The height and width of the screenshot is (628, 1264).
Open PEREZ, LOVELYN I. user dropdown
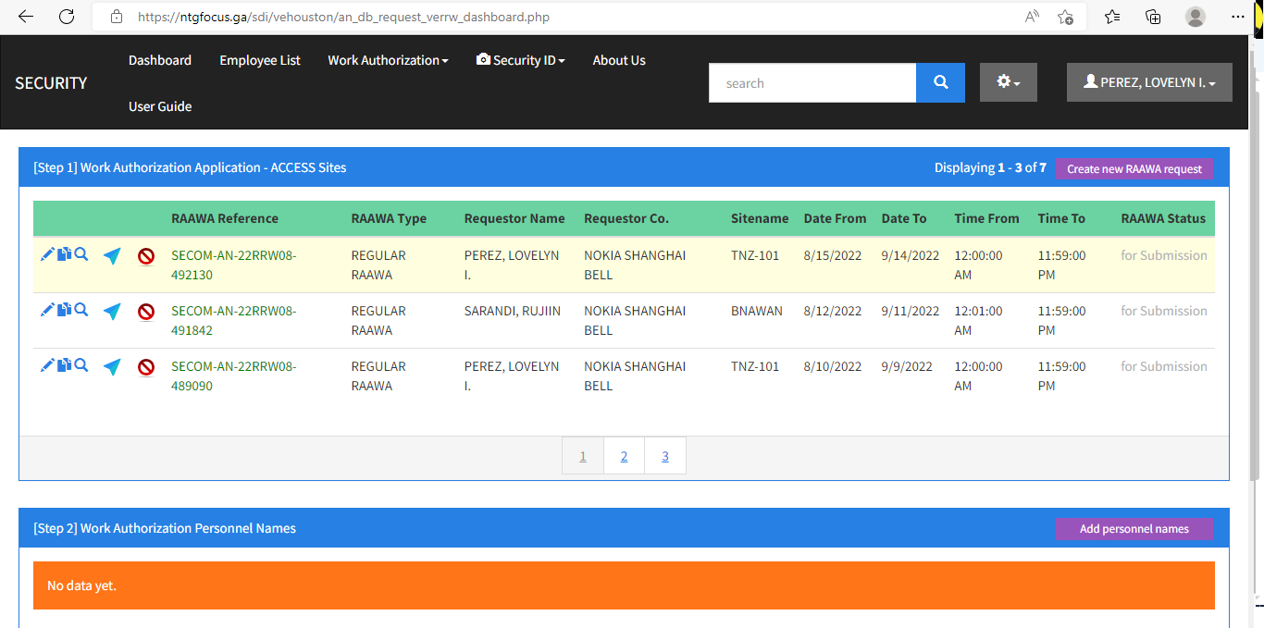click(1149, 82)
